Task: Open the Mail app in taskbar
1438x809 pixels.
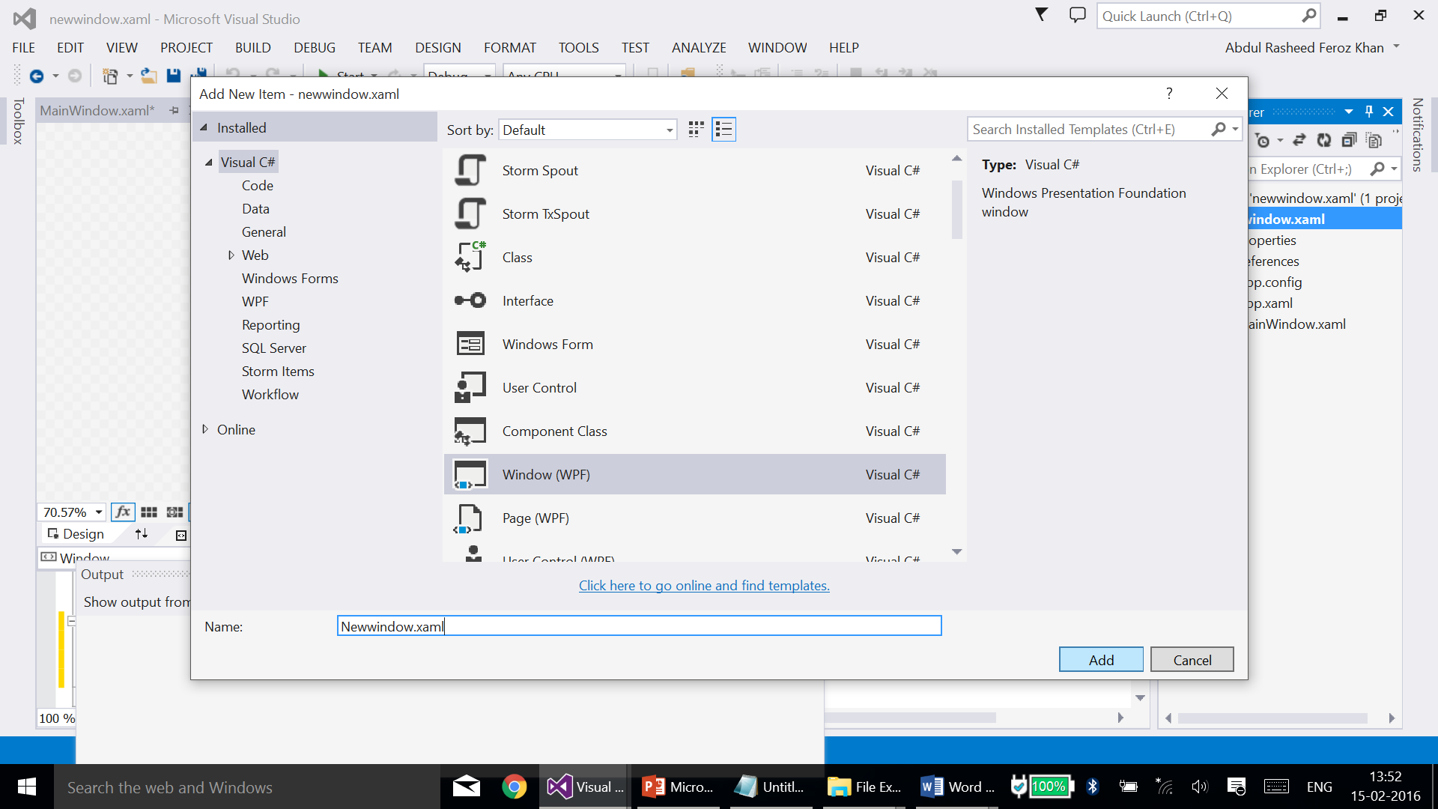Action: click(x=466, y=787)
